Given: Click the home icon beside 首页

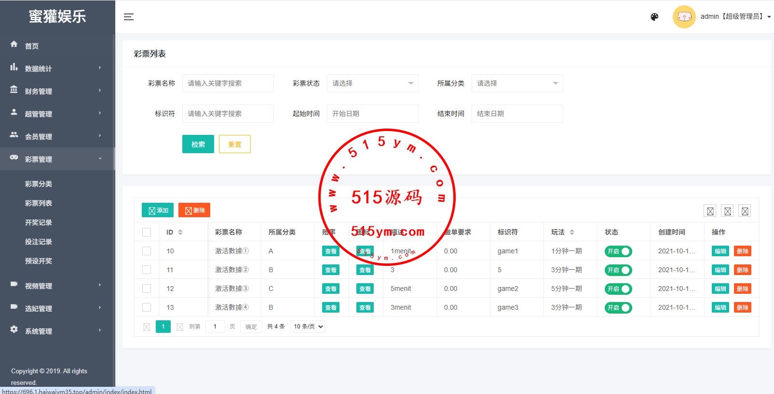Looking at the screenshot, I should tap(14, 44).
